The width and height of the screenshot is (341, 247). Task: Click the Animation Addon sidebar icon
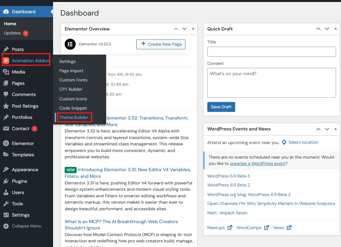point(6,61)
